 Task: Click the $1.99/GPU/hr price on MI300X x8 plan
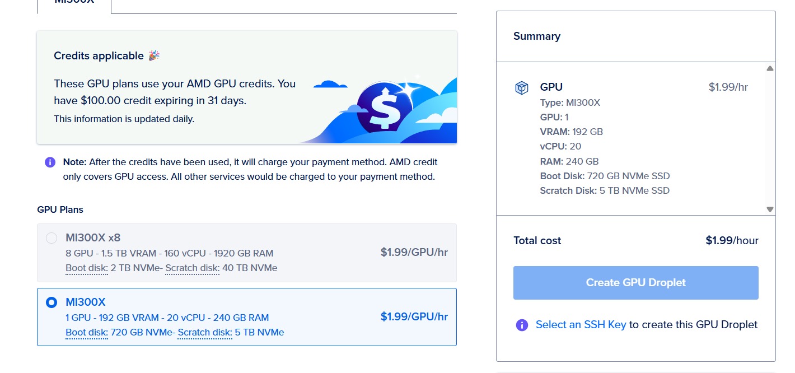tap(414, 253)
